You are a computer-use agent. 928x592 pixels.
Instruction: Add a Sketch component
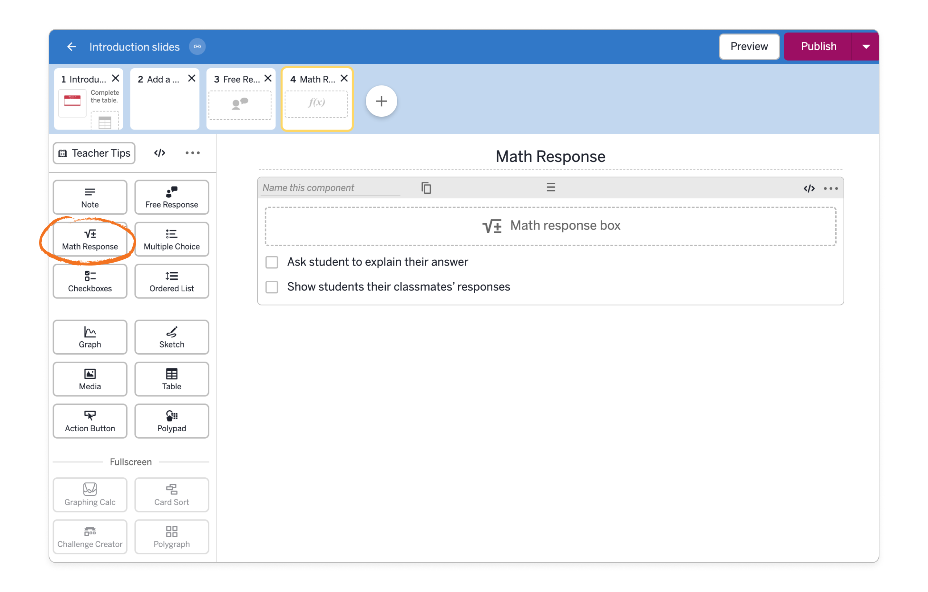click(171, 337)
